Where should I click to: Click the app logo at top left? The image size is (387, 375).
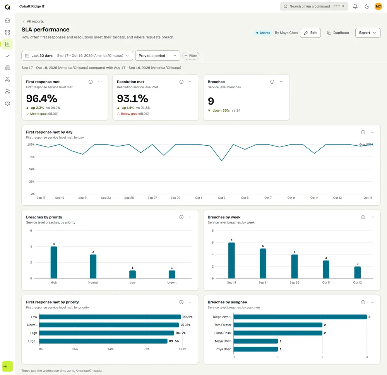point(7,7)
